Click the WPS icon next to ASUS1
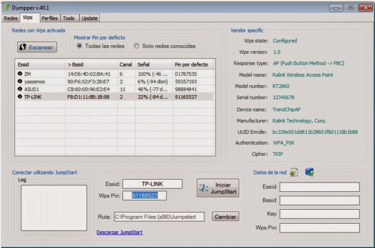375x248 pixels. [20, 89]
